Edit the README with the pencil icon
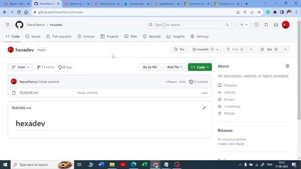 (x=204, y=108)
